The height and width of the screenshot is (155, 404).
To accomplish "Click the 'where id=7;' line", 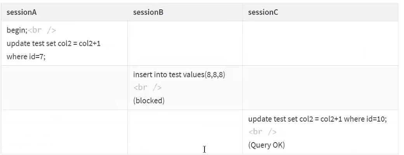I will click(26, 56).
